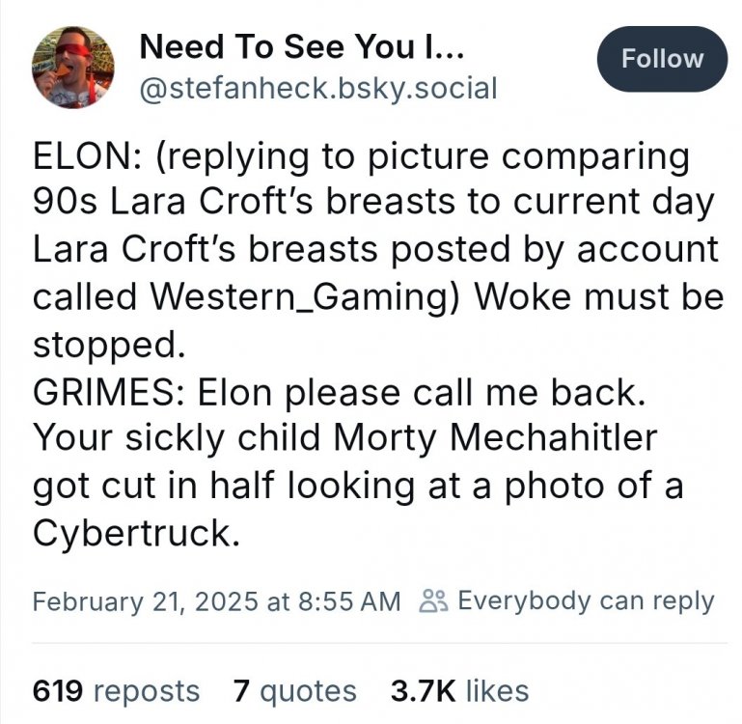
Task: View the 7 quotes list
Action: (294, 690)
